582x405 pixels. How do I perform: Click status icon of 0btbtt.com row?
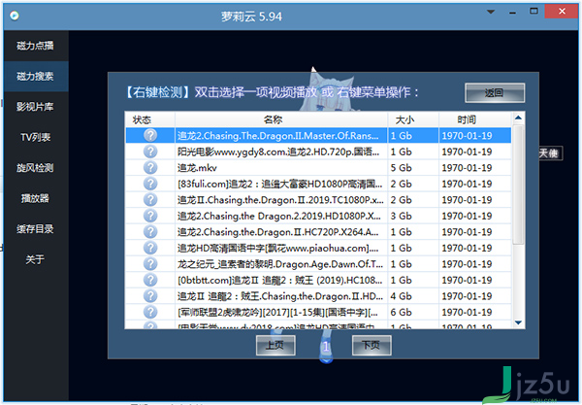pyautogui.click(x=150, y=280)
